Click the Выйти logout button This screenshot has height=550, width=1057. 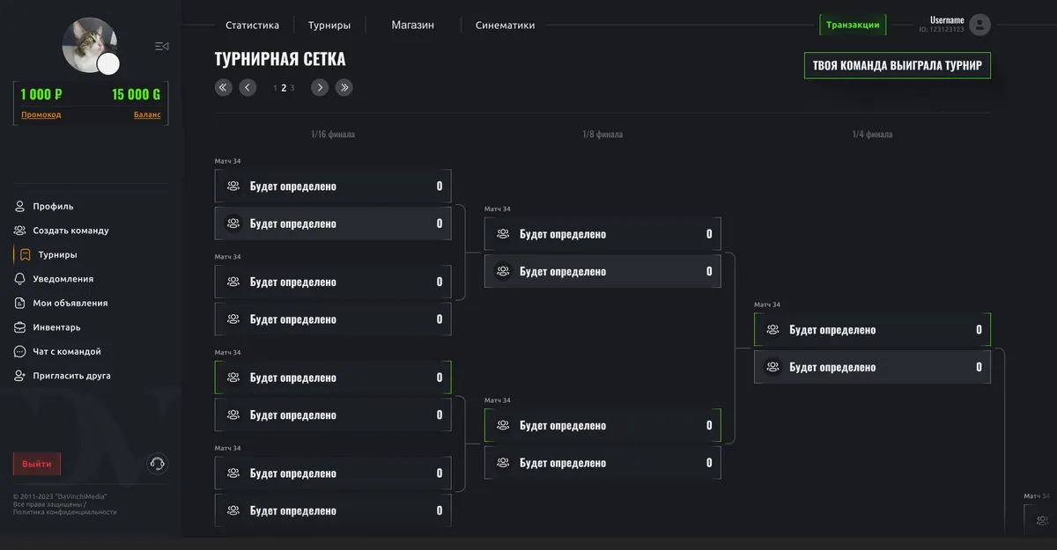(37, 464)
